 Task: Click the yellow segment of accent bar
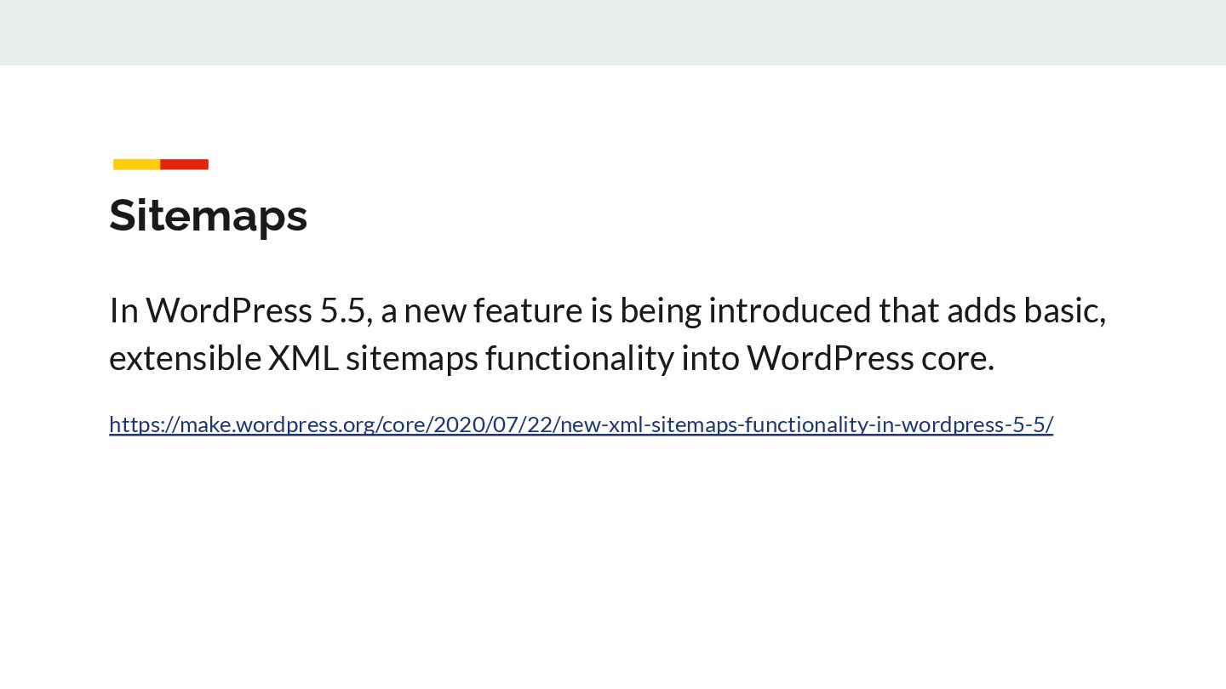[137, 164]
